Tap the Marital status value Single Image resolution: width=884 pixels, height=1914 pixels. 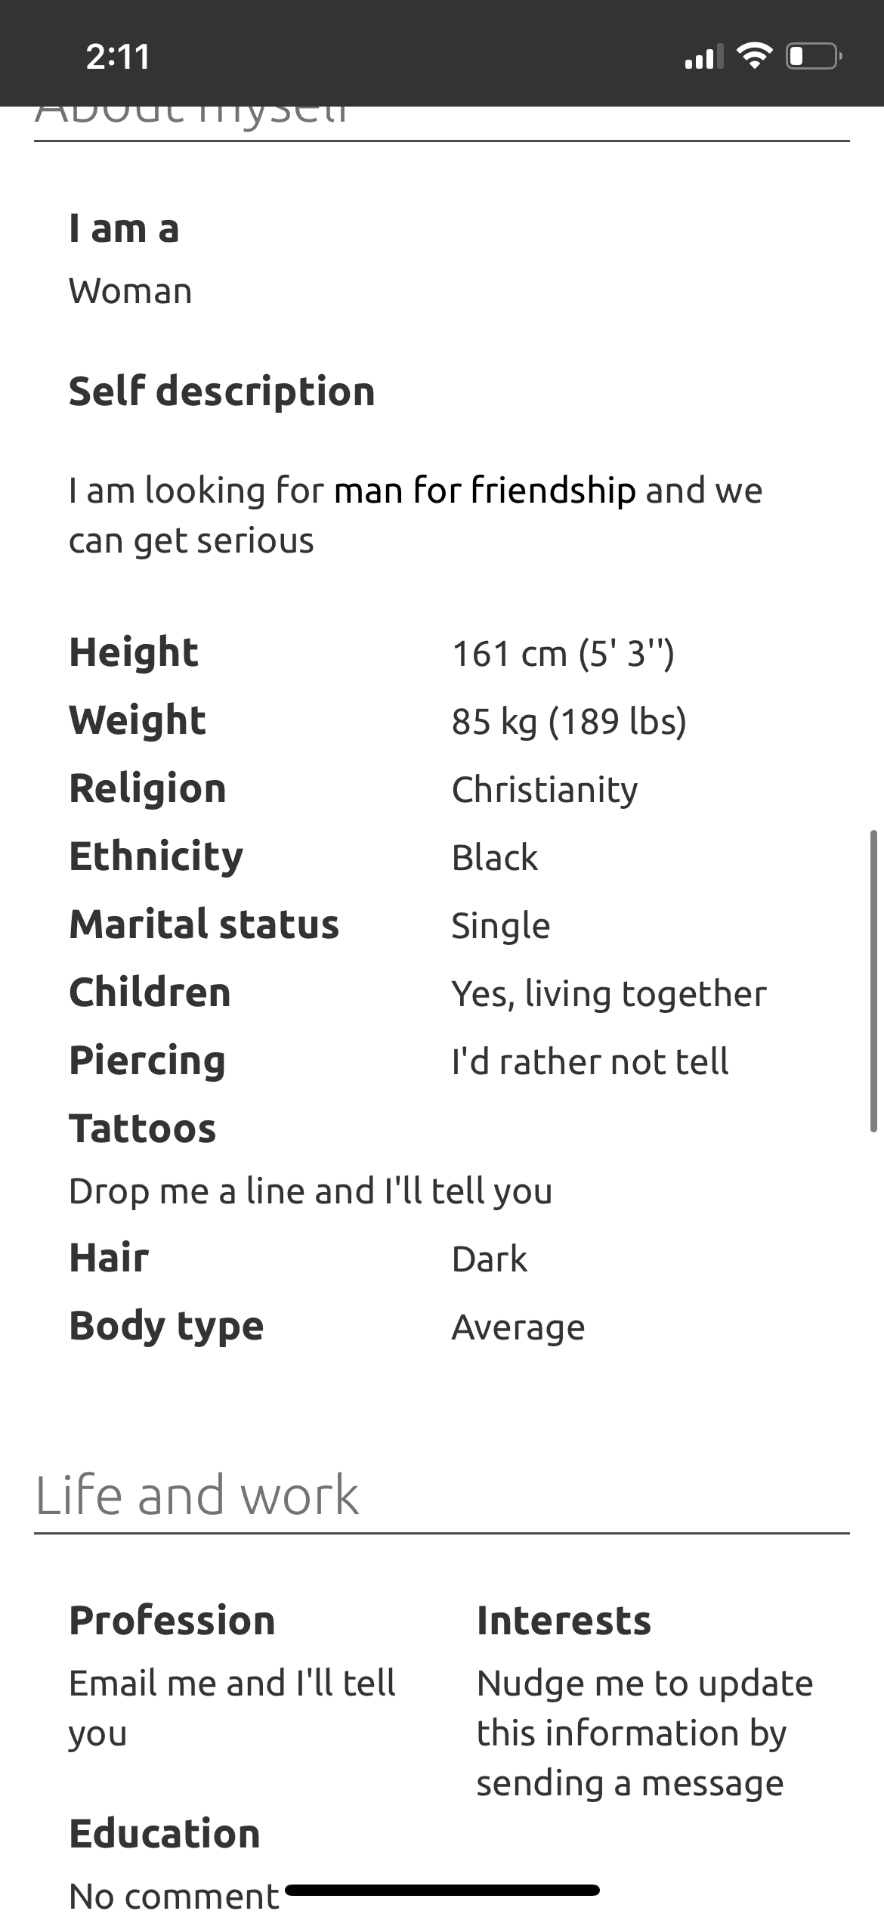coord(501,926)
